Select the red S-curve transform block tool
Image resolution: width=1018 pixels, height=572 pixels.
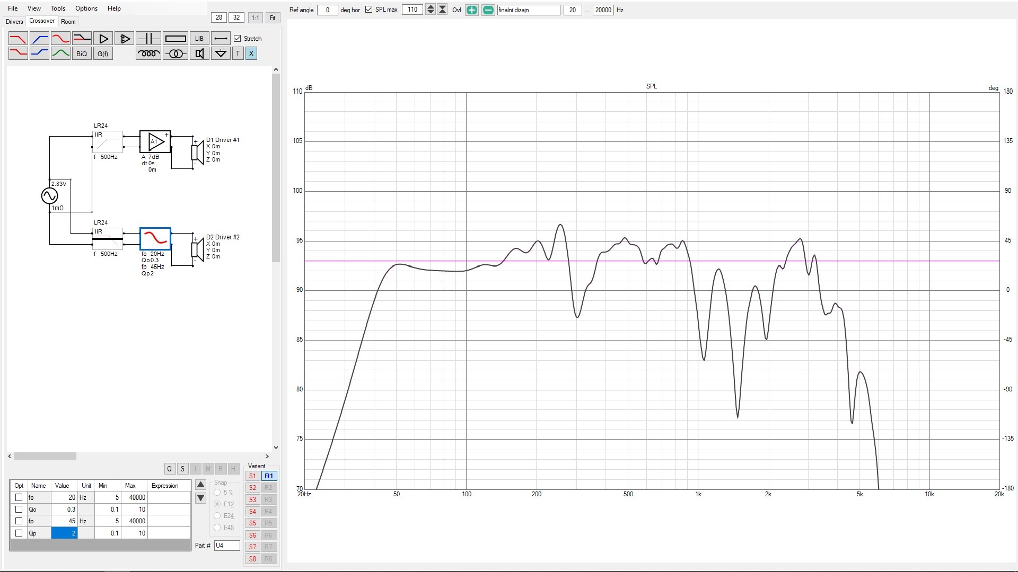(60, 39)
